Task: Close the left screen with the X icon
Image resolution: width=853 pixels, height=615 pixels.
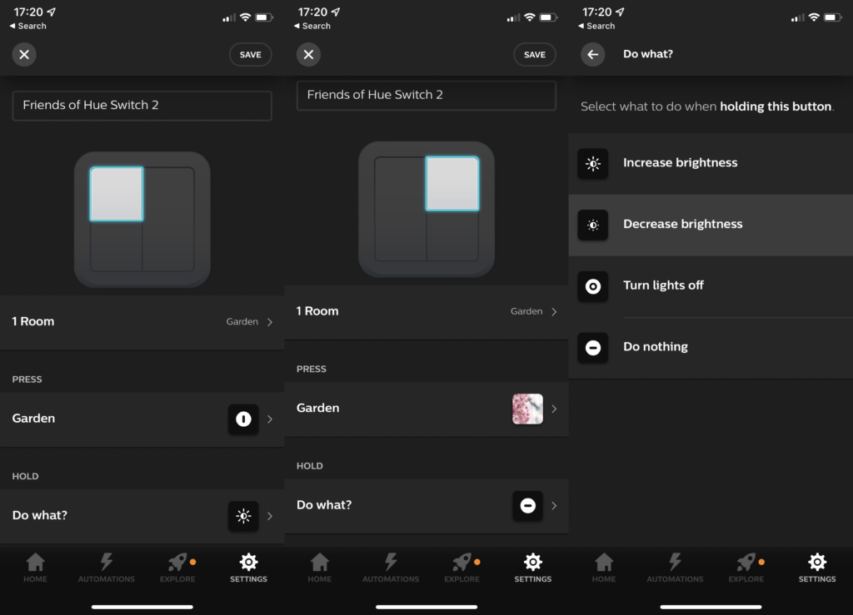Action: (24, 54)
